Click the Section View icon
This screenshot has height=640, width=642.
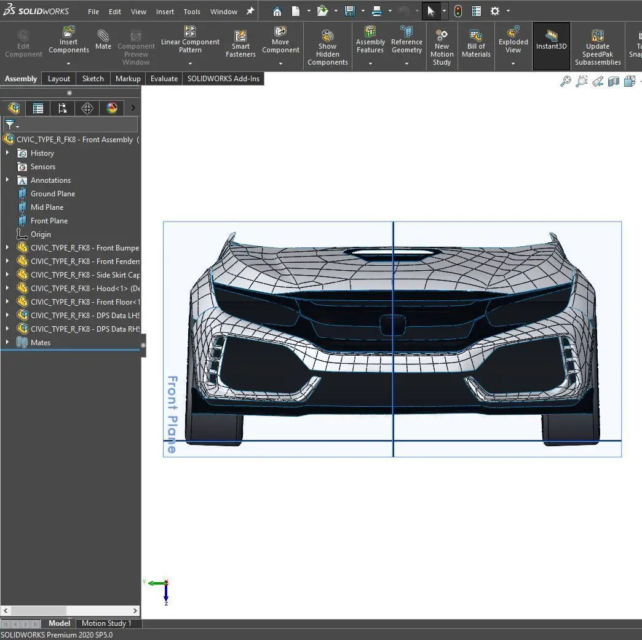coord(614,81)
